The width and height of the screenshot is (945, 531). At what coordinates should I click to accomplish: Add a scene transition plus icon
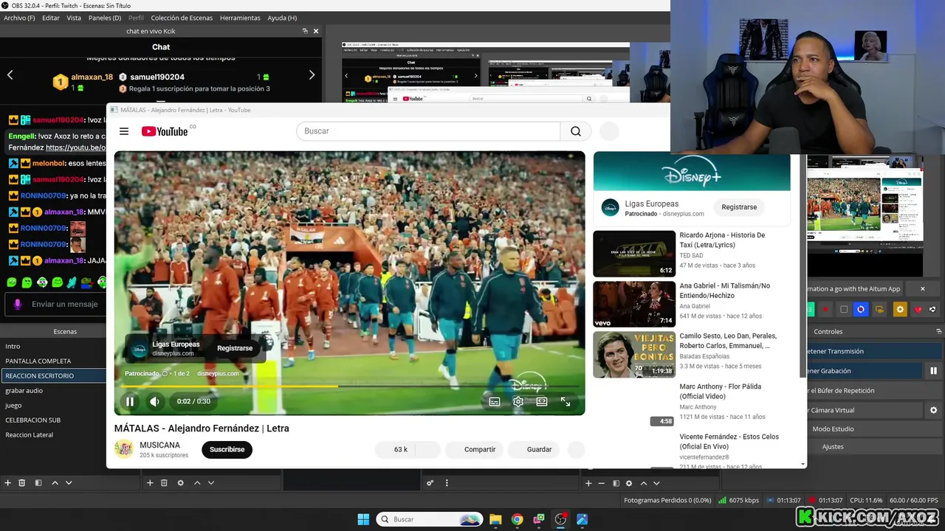click(x=588, y=483)
